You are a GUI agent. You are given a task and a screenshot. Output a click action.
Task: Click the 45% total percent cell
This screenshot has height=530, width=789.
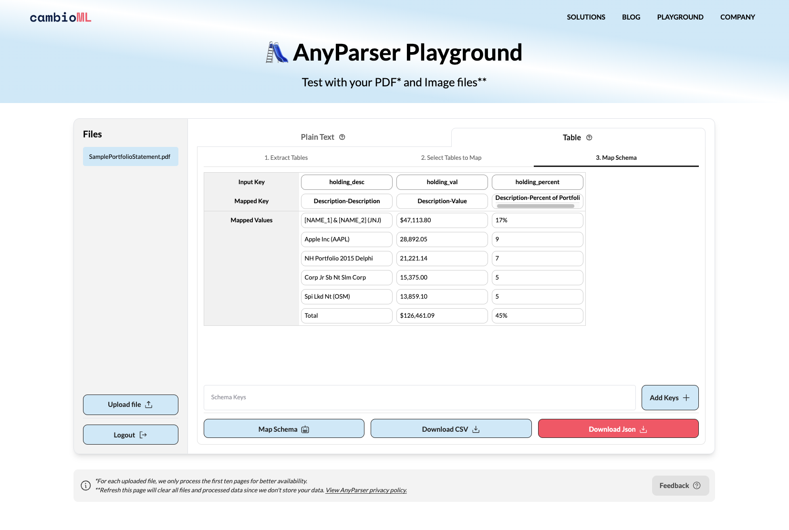[x=538, y=316]
